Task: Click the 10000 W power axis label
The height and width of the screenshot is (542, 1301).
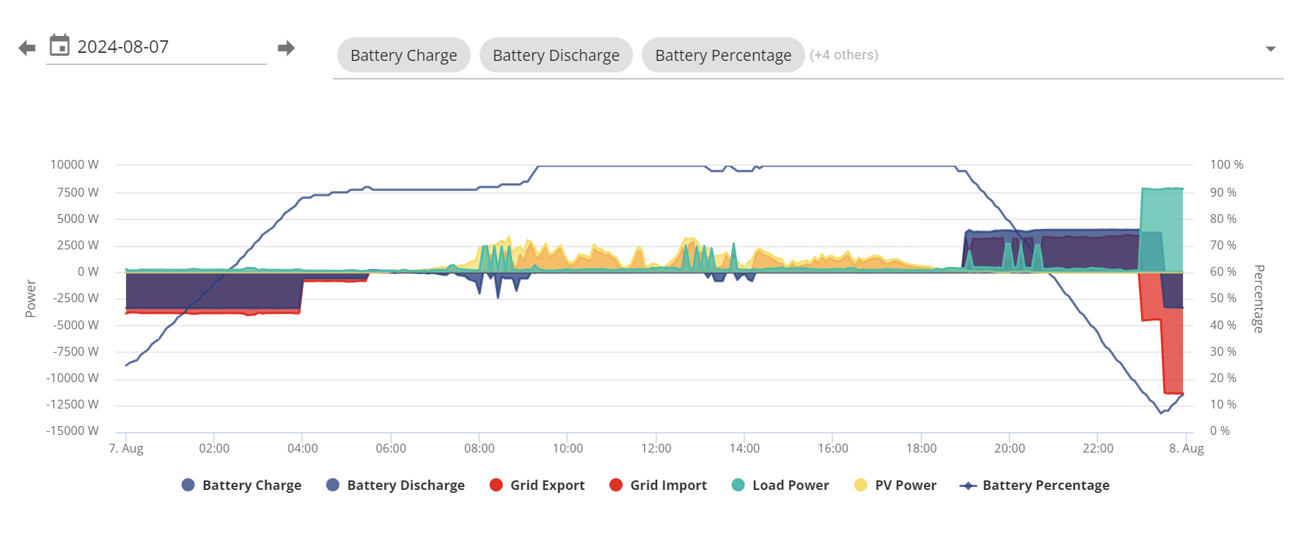Action: (x=74, y=164)
